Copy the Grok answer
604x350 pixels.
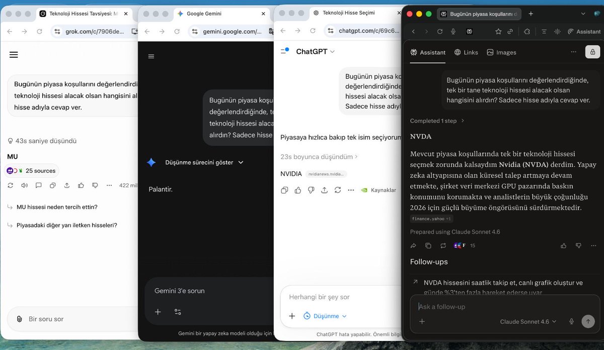click(x=52, y=185)
